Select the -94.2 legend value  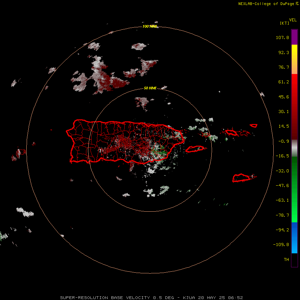tap(282, 230)
